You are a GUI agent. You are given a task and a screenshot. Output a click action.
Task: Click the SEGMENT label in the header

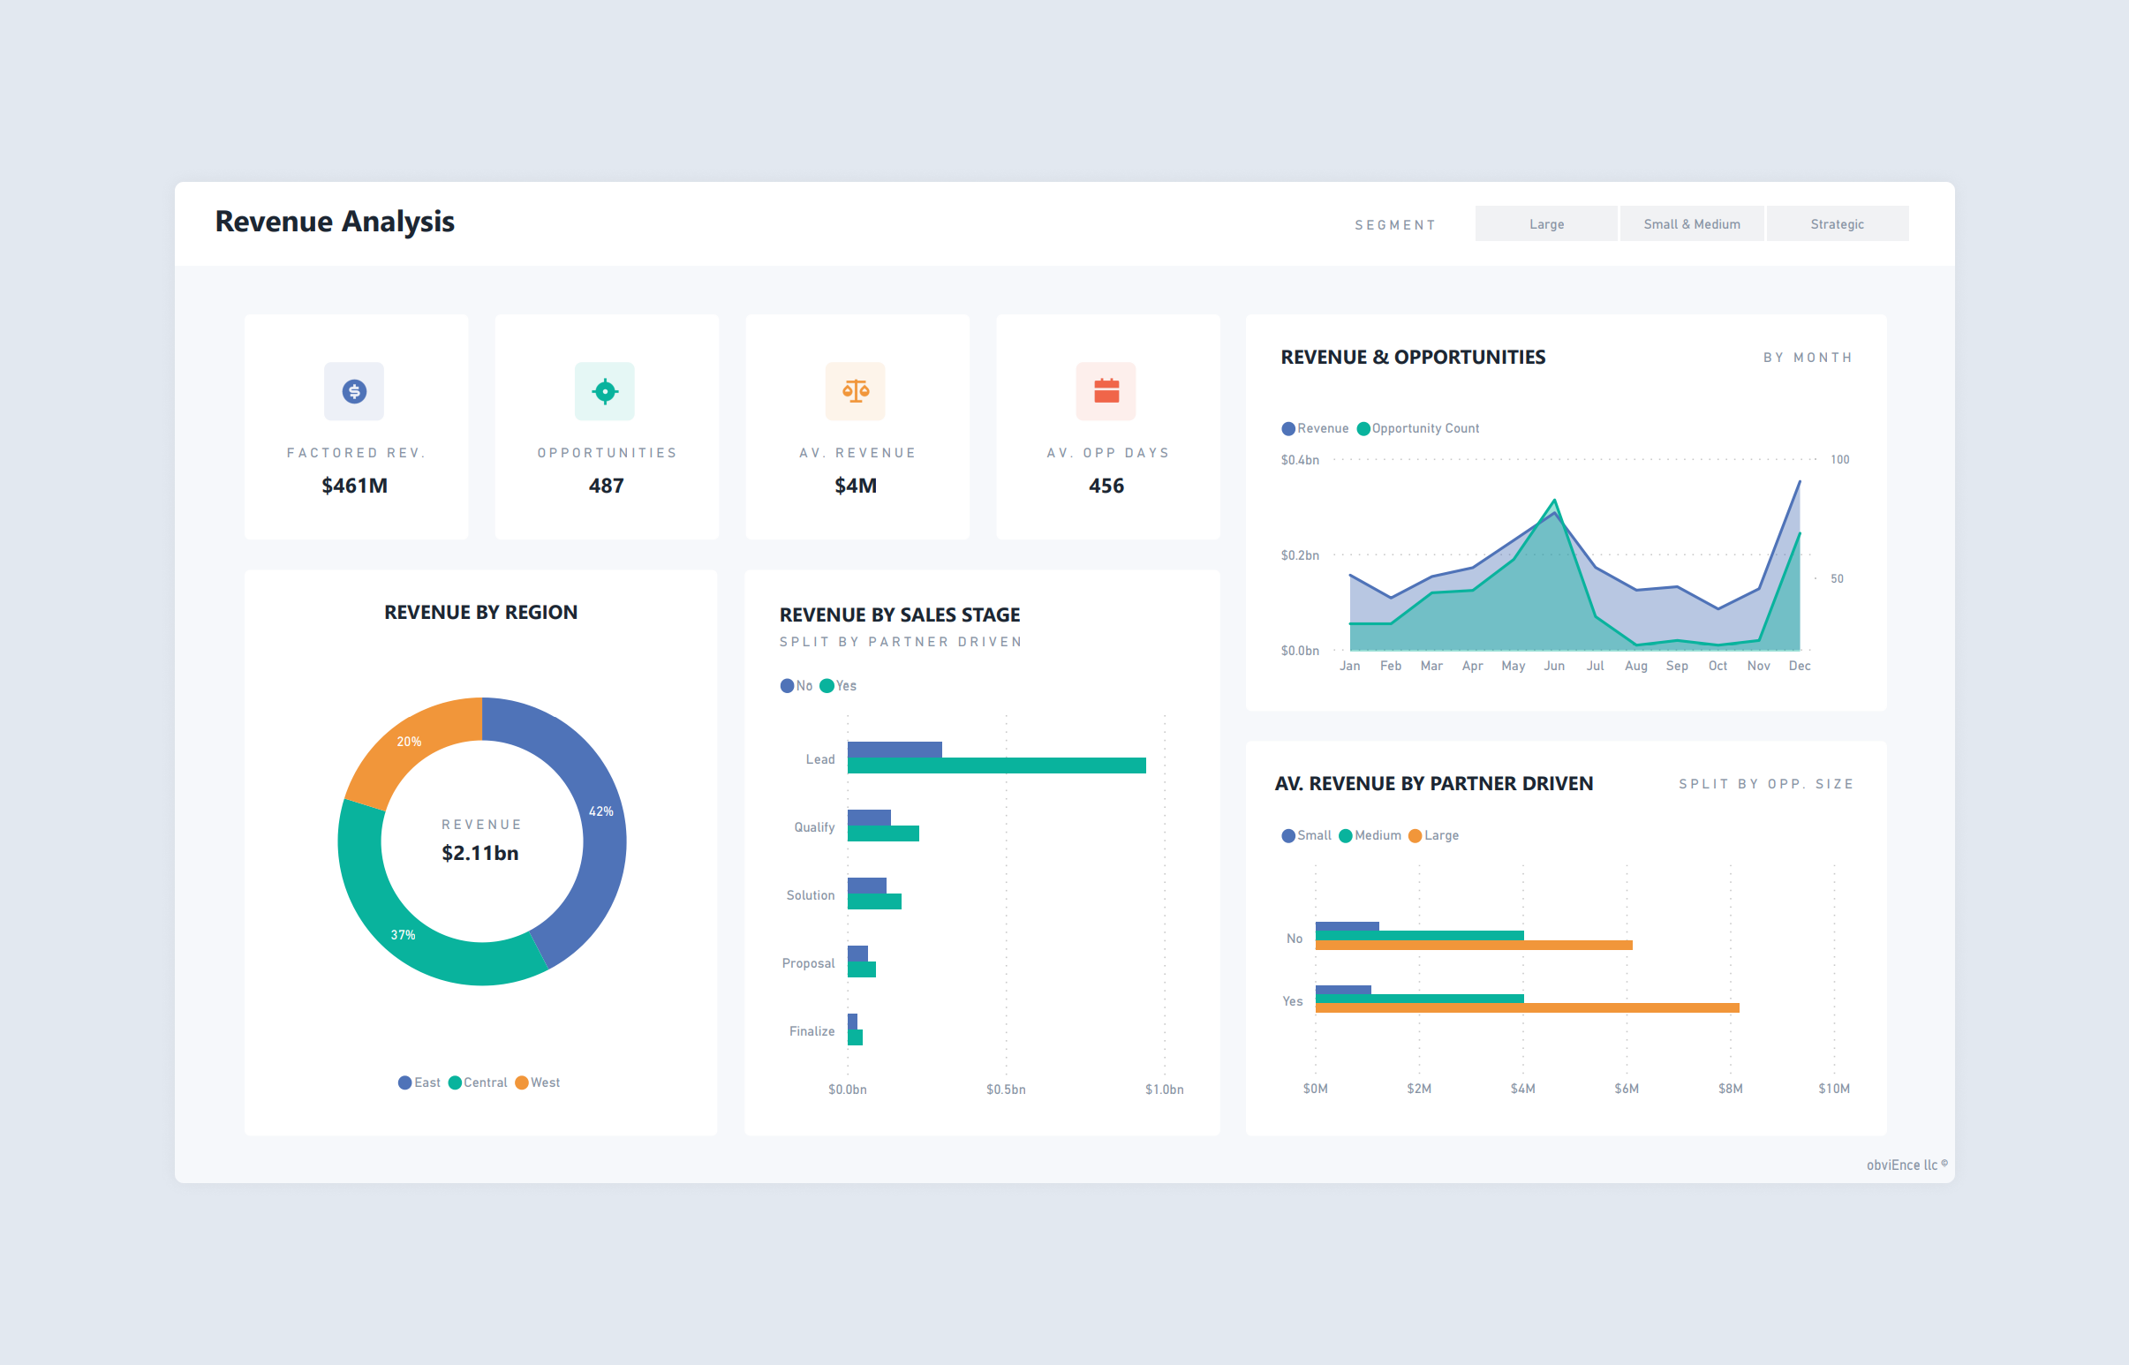(x=1396, y=223)
